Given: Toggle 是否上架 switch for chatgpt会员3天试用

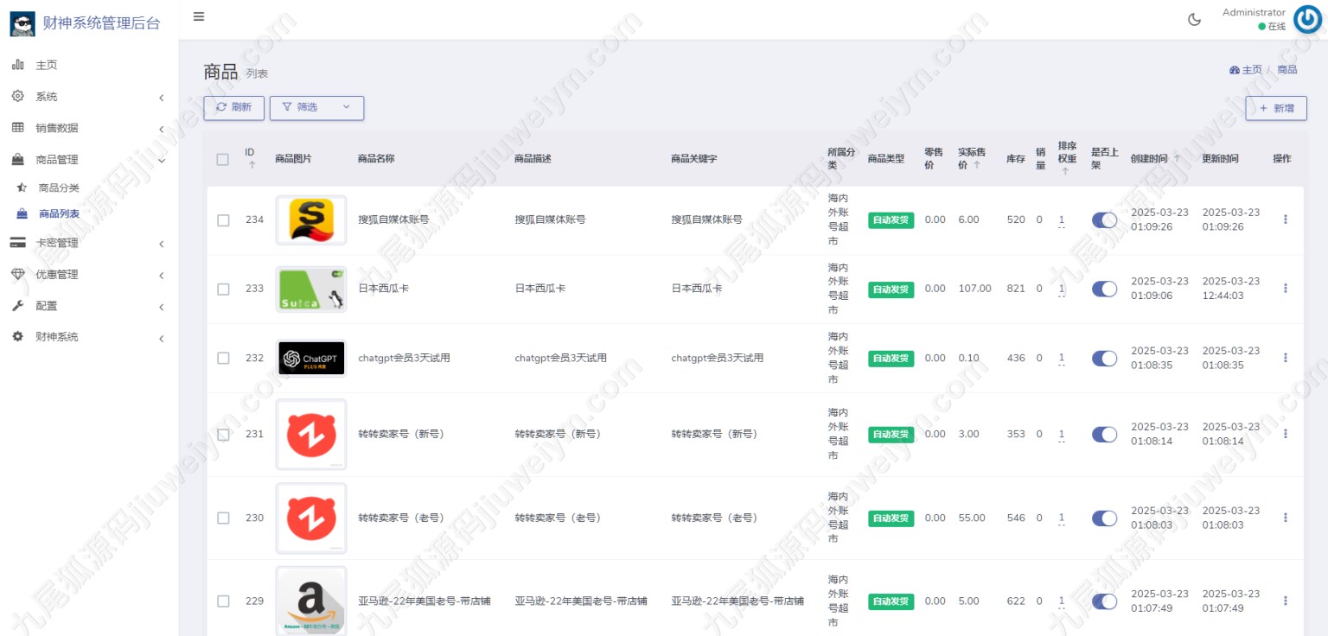Looking at the screenshot, I should point(1104,358).
